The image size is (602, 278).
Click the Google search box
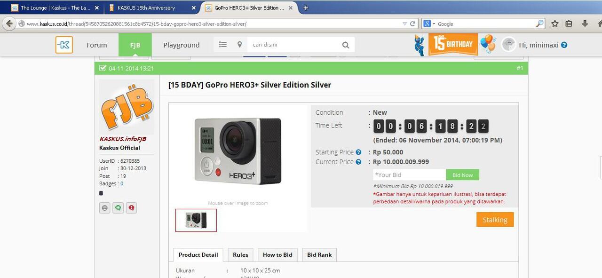click(x=487, y=24)
